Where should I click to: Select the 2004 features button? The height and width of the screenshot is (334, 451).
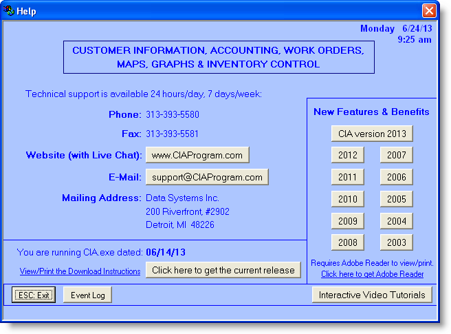tap(396, 221)
